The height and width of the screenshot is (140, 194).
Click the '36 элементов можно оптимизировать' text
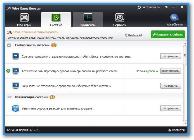[33, 32]
